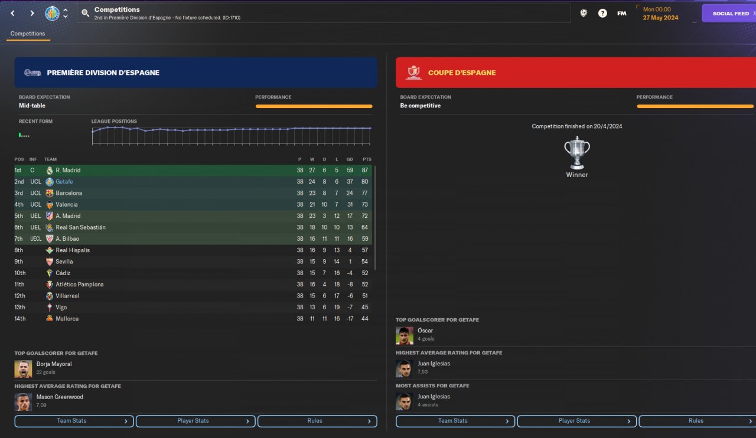
Task: Open Team Stats for Coupe d'Espagne
Action: click(x=455, y=421)
